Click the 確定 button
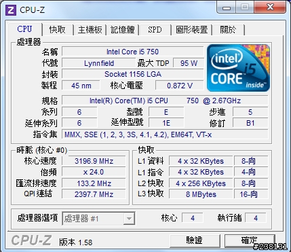Image resolution: width=291 pixels, height=252 pixels. click(250, 240)
